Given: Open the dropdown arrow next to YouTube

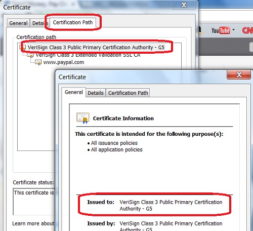Looking at the screenshot, I should (234, 30).
